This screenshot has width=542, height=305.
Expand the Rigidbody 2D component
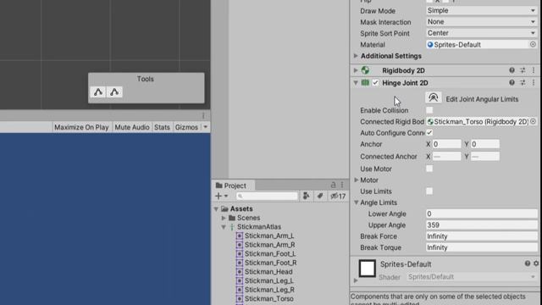(x=356, y=70)
